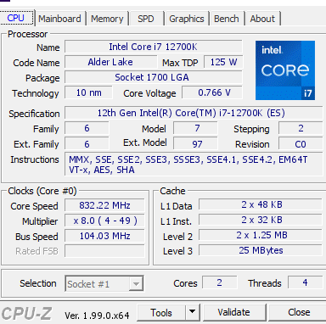
Task: Select the Socket 1700 LGA package value
Action: (x=153, y=77)
